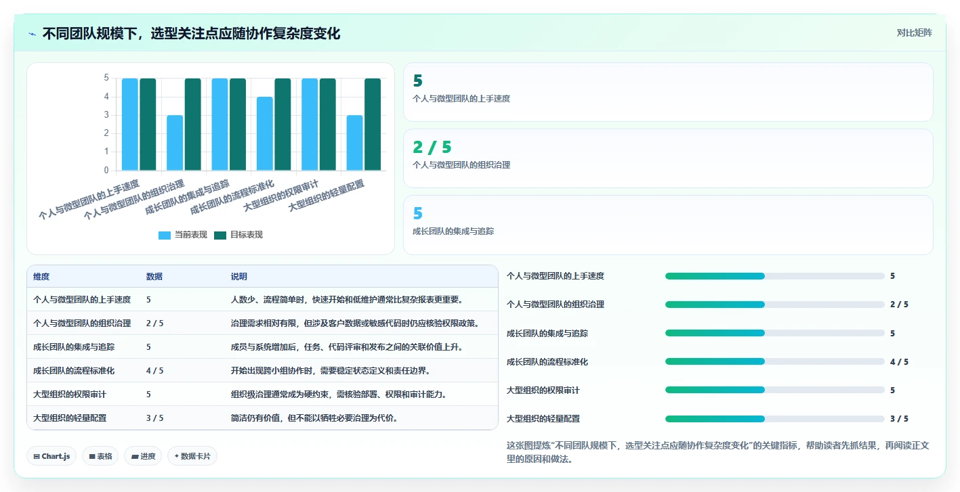The height and width of the screenshot is (492, 960).
Task: Click the chart axis label 大型组织的权限审计
Action: [x=280, y=196]
